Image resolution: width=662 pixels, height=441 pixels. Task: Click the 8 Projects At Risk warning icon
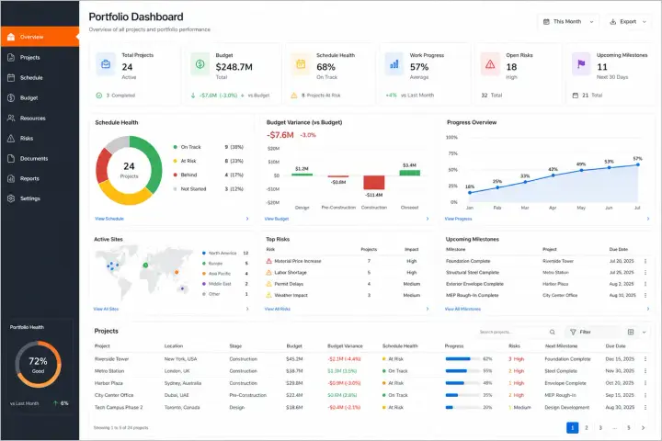point(294,96)
